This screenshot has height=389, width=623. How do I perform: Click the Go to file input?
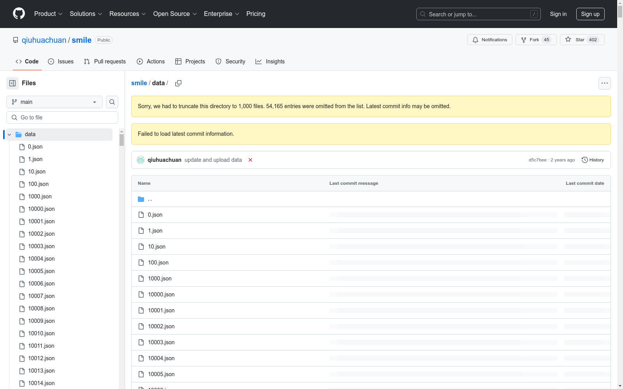(62, 117)
